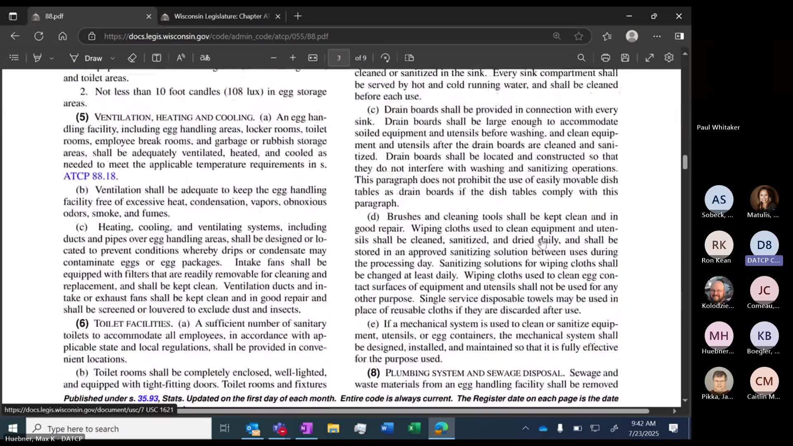The height and width of the screenshot is (446, 793).
Task: Fit PDF to page width
Action: click(x=313, y=58)
